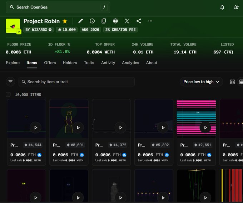Go to the Activity tab
The image size is (243, 203).
pyautogui.click(x=108, y=63)
